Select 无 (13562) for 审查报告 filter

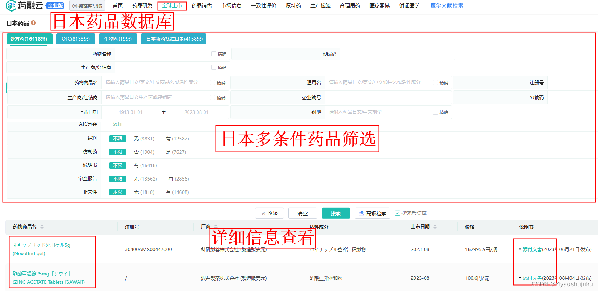click(146, 179)
